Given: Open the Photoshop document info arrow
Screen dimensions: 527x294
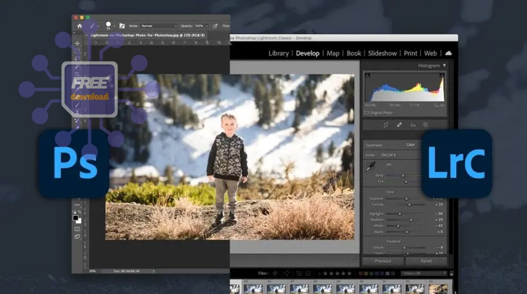Looking at the screenshot, I should click(153, 271).
